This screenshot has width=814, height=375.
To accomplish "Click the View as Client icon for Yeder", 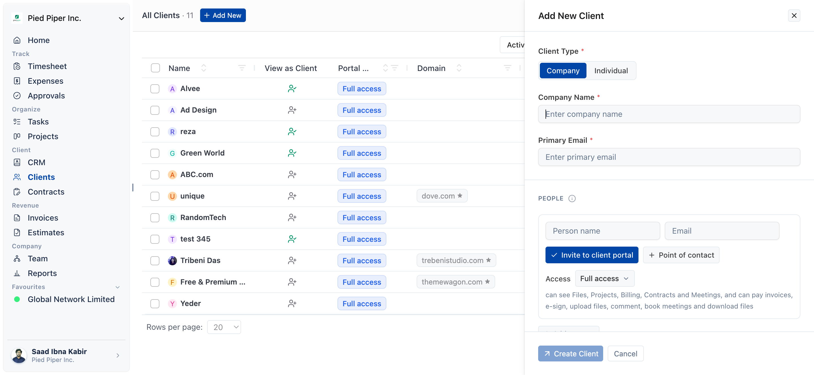I will (x=292, y=303).
